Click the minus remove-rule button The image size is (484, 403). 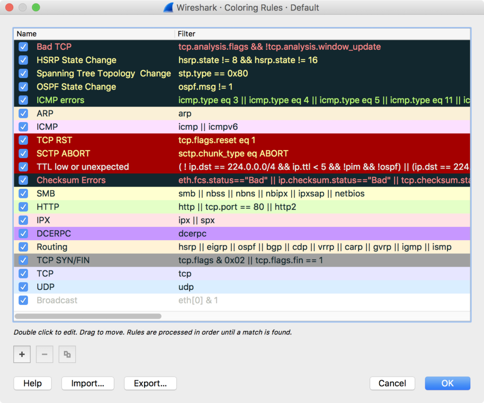pyautogui.click(x=44, y=354)
